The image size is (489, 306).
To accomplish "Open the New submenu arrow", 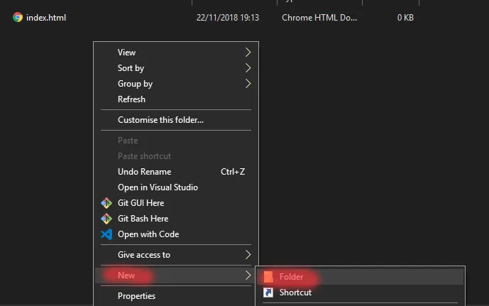I will pos(248,275).
